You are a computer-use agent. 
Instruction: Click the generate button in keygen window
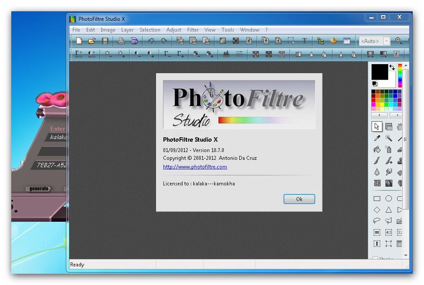tap(39, 188)
